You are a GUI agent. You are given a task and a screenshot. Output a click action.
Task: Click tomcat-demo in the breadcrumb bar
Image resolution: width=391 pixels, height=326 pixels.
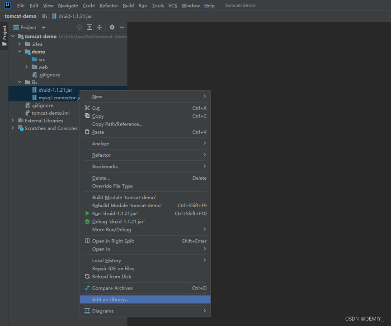click(x=20, y=16)
